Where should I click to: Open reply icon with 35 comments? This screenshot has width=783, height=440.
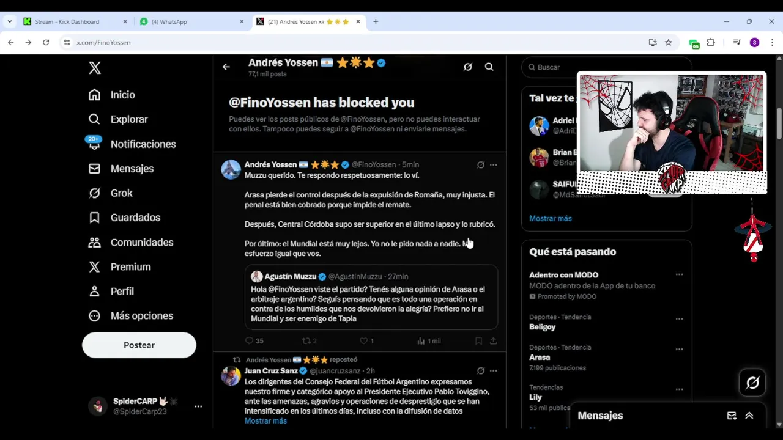[x=250, y=340]
